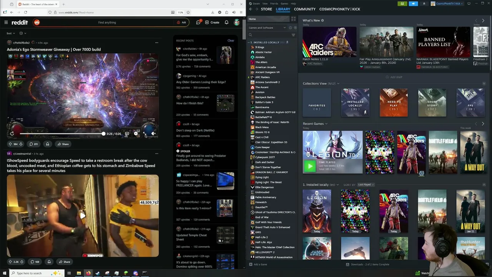The height and width of the screenshot is (277, 492).
Task: Open Reddit notifications bell
Action: pyautogui.click(x=226, y=22)
